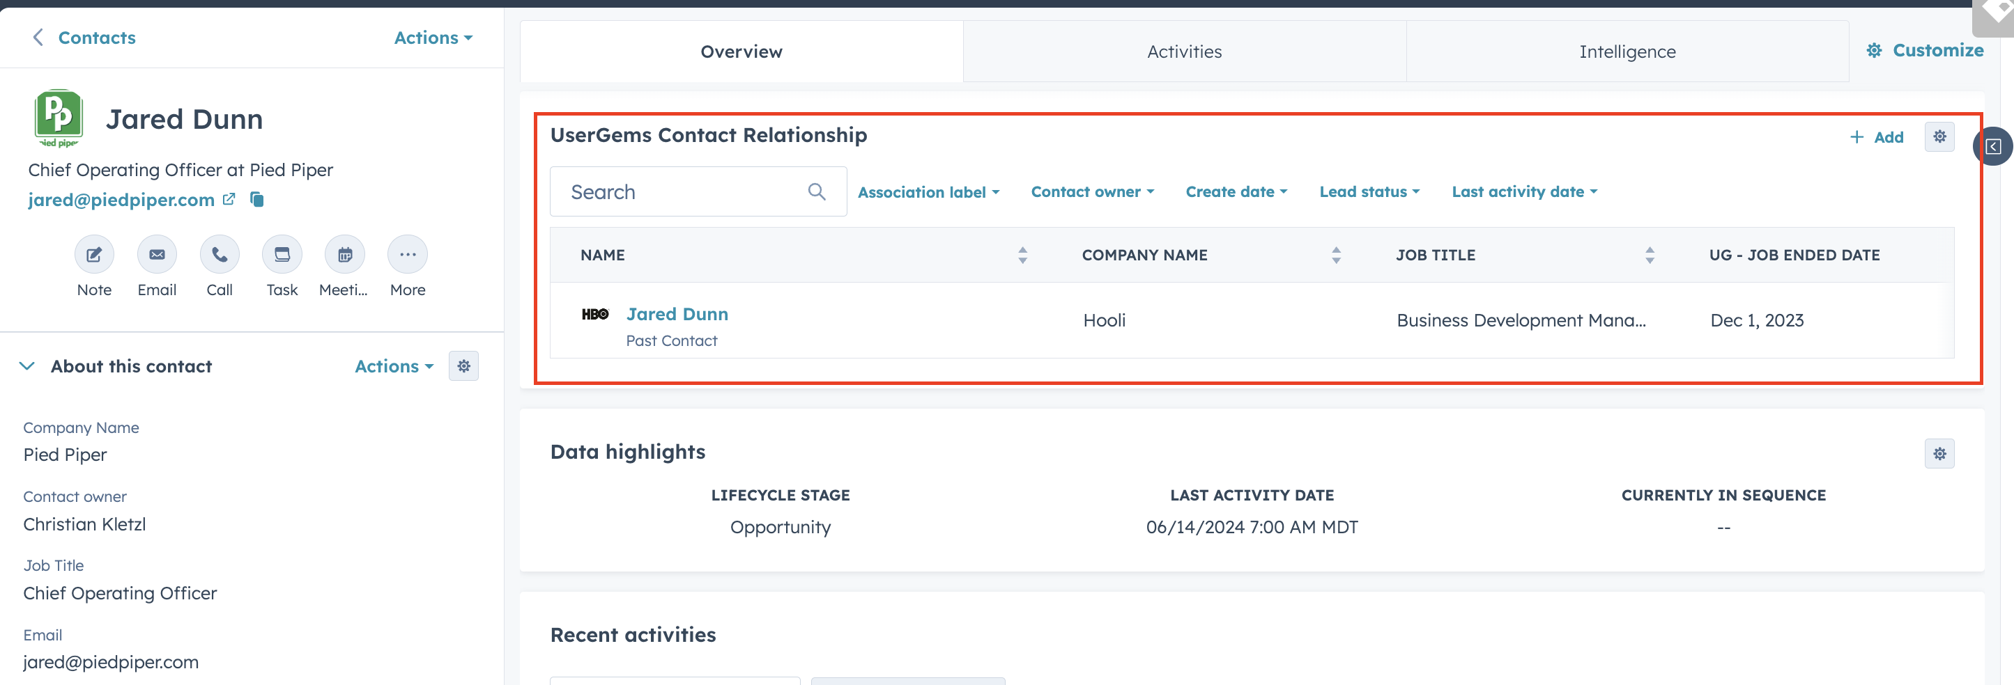
Task: Open gear settings for About this contact
Action: tap(463, 365)
